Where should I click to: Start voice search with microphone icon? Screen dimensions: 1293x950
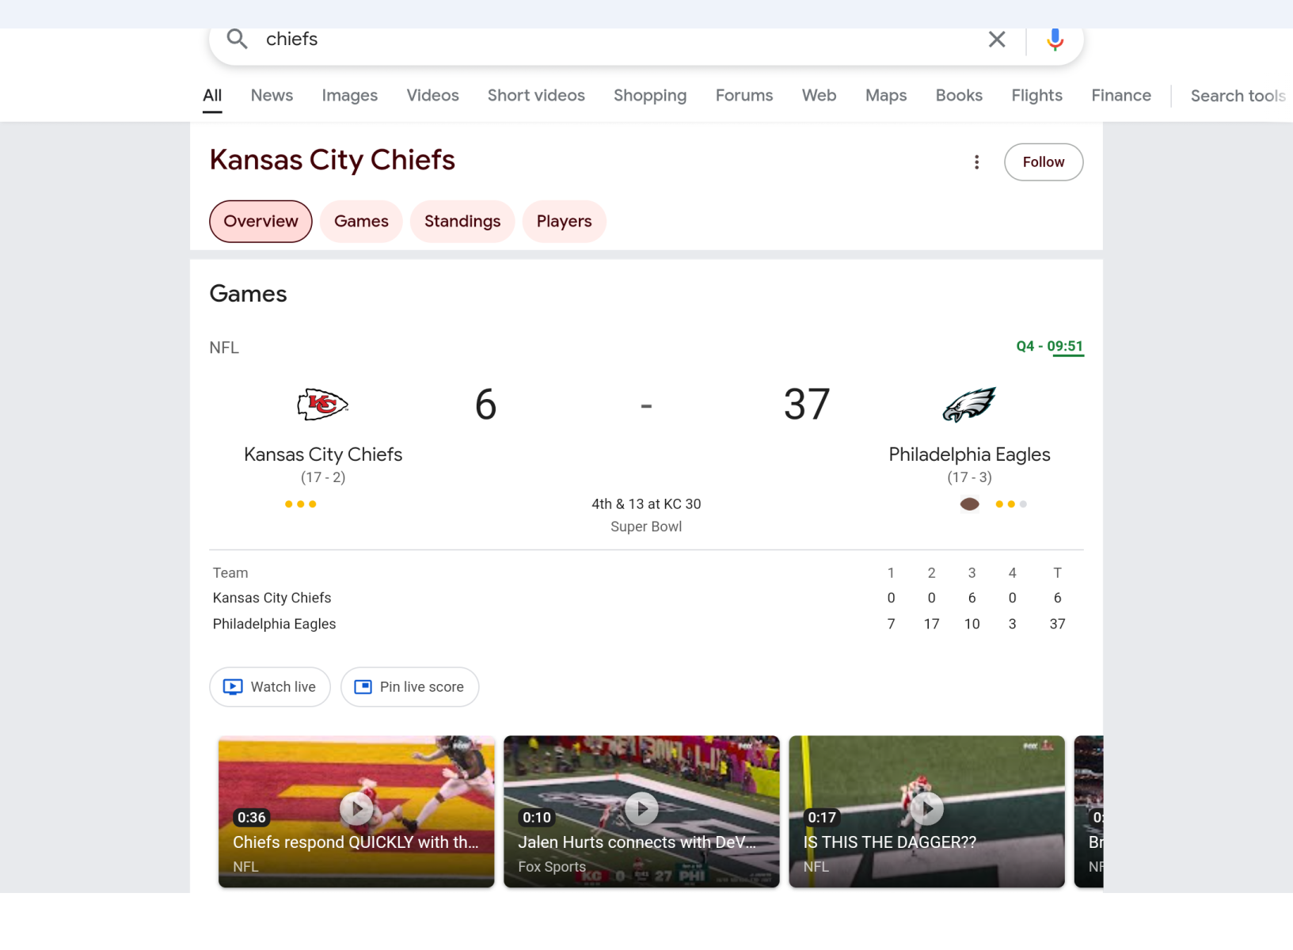point(1055,39)
